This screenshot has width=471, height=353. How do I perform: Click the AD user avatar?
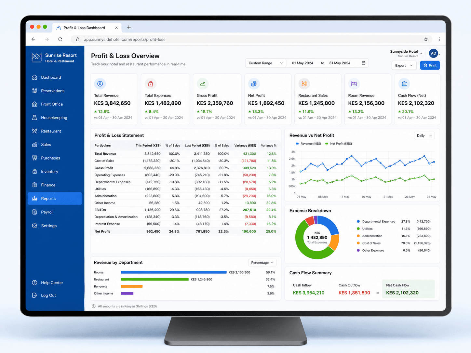click(433, 53)
